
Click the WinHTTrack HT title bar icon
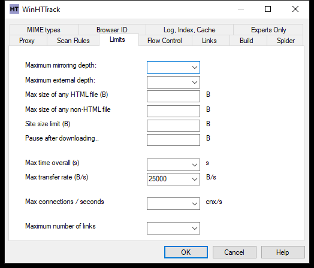(14, 9)
